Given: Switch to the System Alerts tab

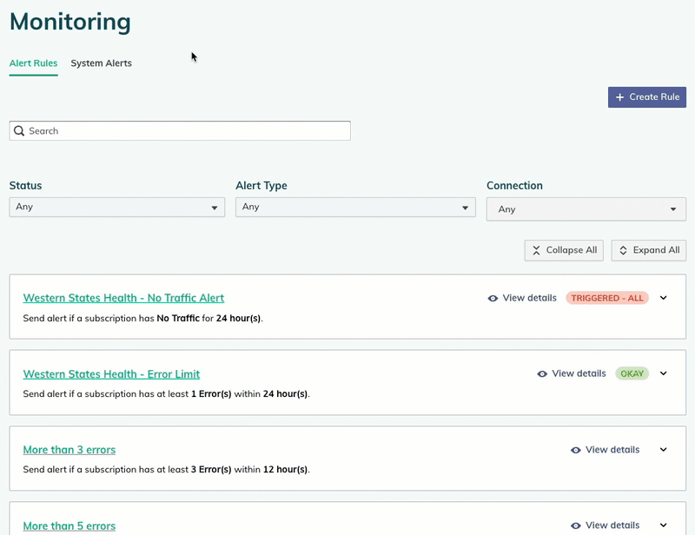Looking at the screenshot, I should [101, 63].
